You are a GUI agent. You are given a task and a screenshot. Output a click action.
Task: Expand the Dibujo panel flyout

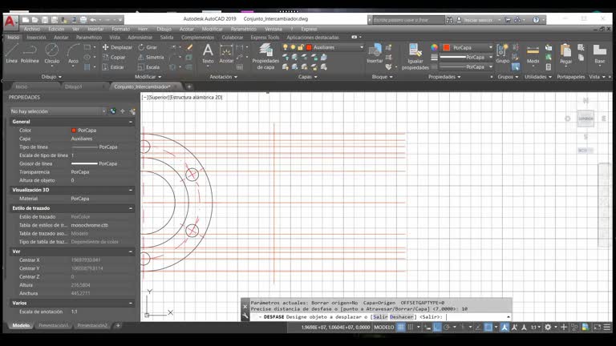tap(51, 77)
